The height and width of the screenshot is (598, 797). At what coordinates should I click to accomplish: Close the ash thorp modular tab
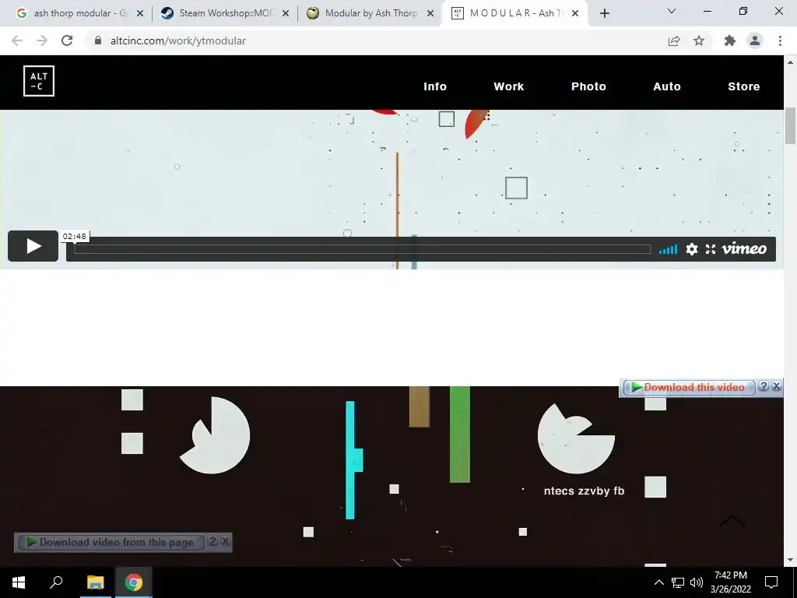(140, 13)
